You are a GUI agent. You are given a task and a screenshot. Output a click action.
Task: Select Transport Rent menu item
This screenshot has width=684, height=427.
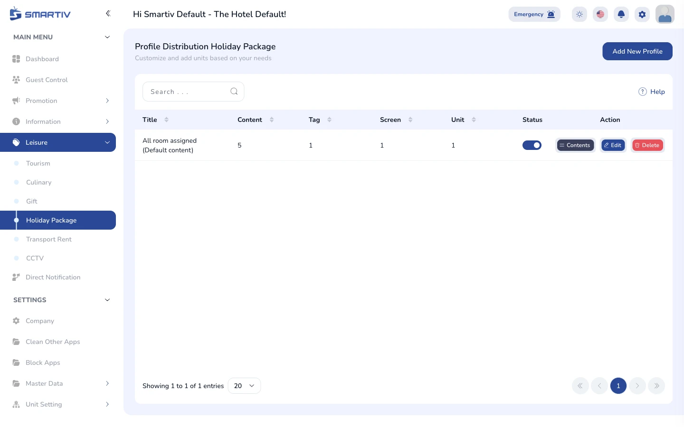pos(58,239)
